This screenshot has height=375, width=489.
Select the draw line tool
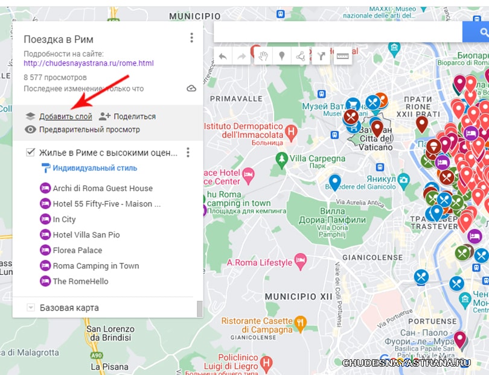coord(300,57)
